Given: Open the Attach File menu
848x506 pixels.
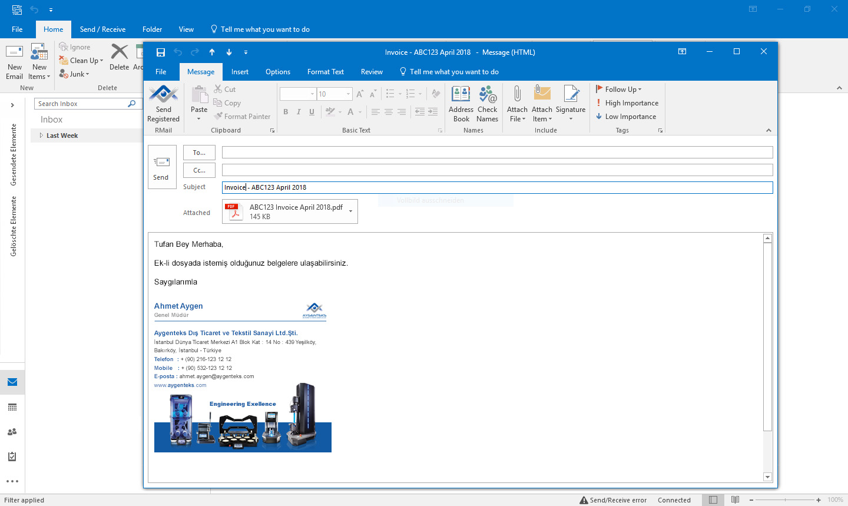Looking at the screenshot, I should 517,104.
